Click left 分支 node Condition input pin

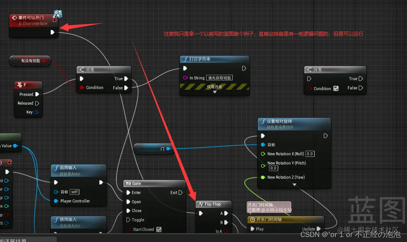click(x=82, y=87)
